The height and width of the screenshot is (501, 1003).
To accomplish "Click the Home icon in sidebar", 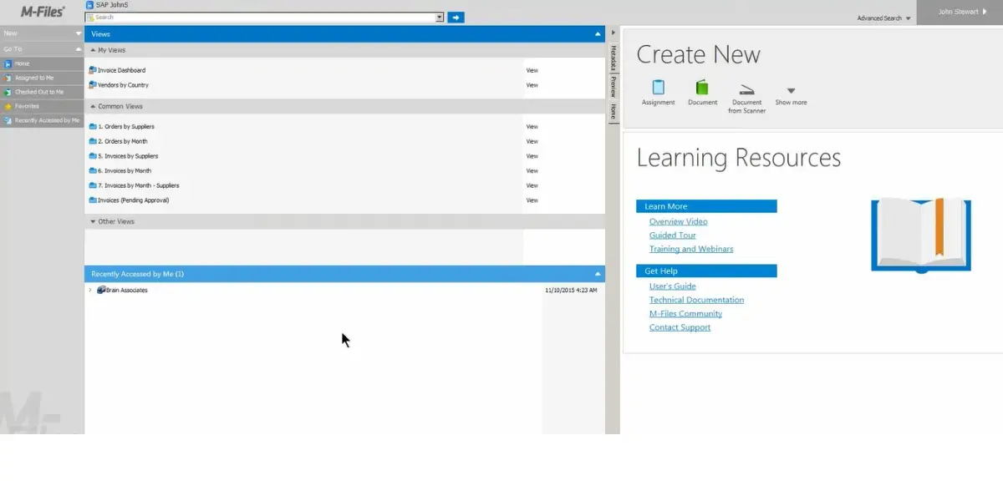I will click(8, 63).
